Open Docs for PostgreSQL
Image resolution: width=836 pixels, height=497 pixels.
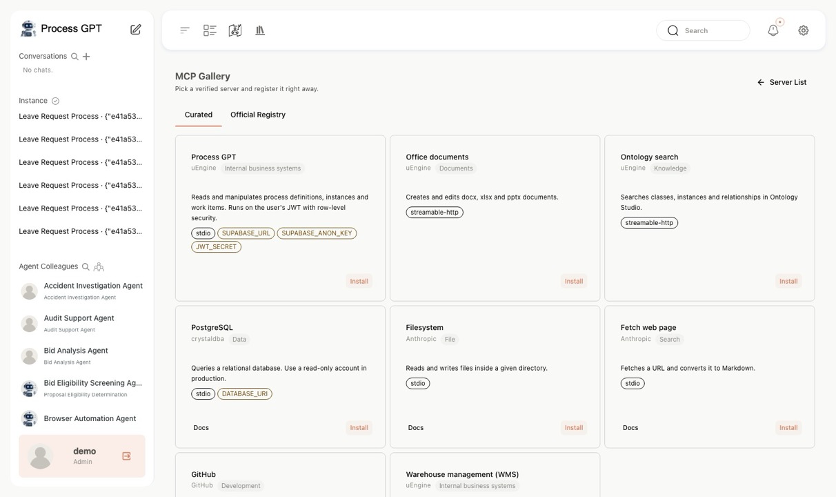[x=201, y=428]
